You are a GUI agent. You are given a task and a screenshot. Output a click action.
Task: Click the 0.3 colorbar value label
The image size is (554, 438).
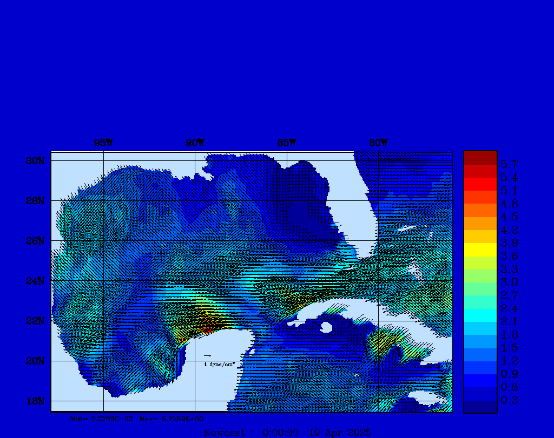(x=509, y=400)
